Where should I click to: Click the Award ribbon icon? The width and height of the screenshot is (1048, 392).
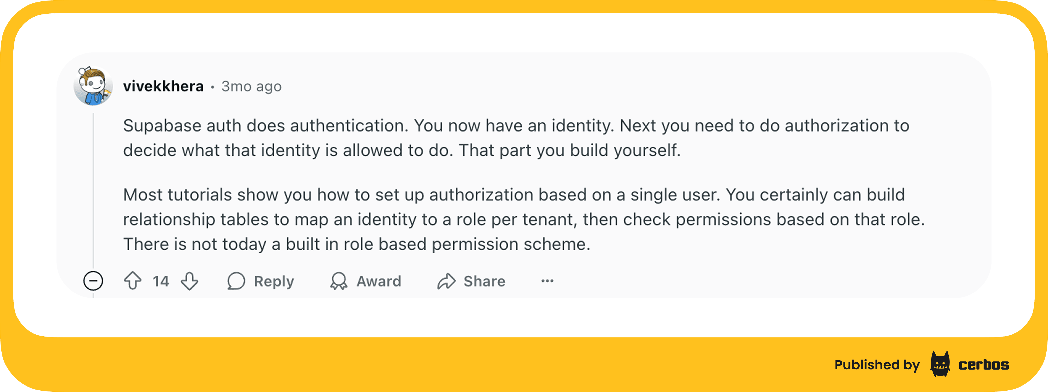pos(338,281)
